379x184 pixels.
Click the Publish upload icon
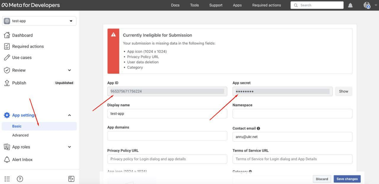7,83
